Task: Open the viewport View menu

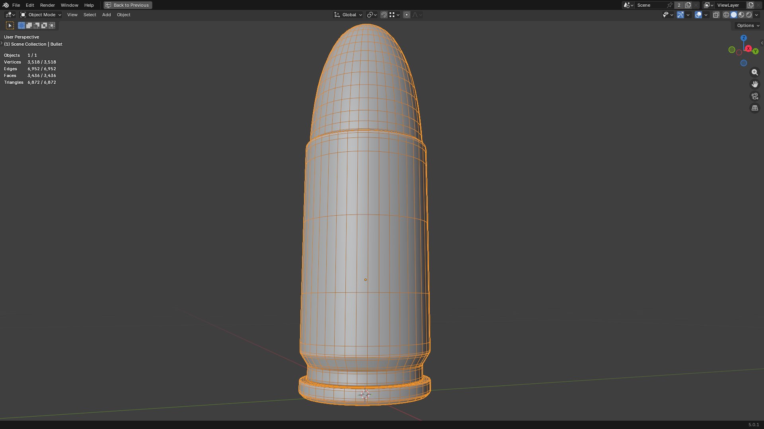Action: [72, 15]
